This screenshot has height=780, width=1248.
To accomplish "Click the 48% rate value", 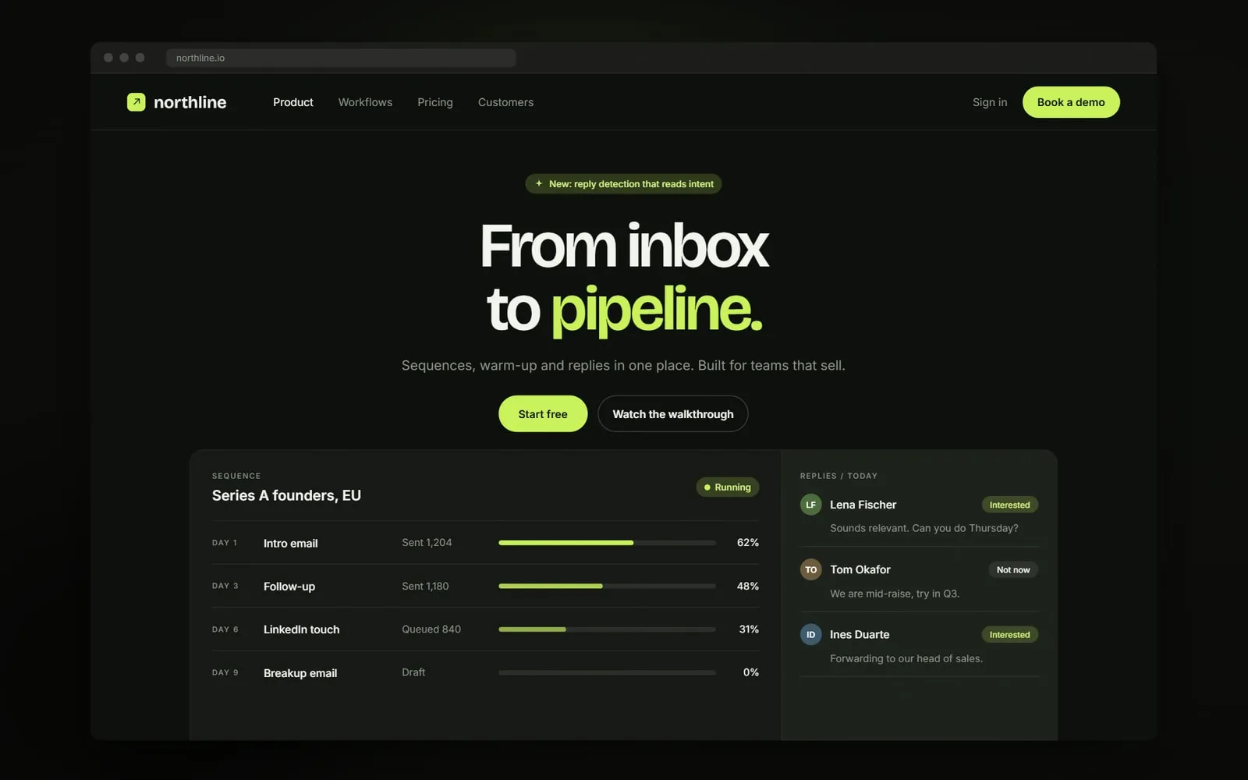I will pos(747,586).
